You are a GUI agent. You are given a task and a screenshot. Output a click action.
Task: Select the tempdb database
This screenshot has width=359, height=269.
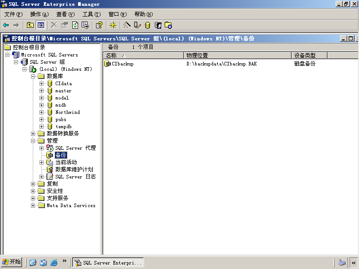click(63, 127)
